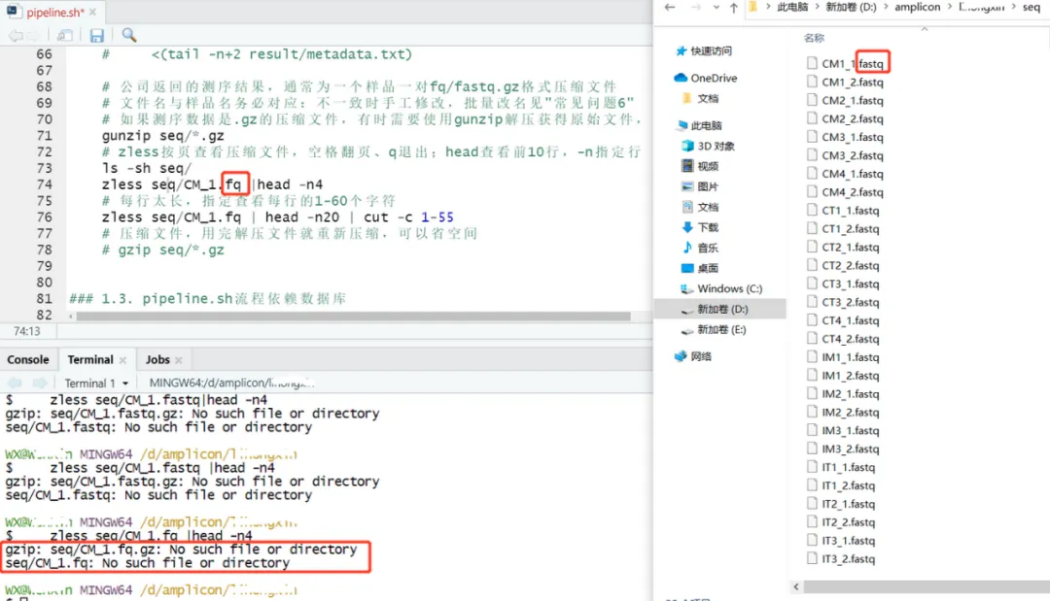This screenshot has width=1050, height=601.
Task: Click line 71 gunzip seq/*.gz in the editor
Action: click(x=162, y=136)
